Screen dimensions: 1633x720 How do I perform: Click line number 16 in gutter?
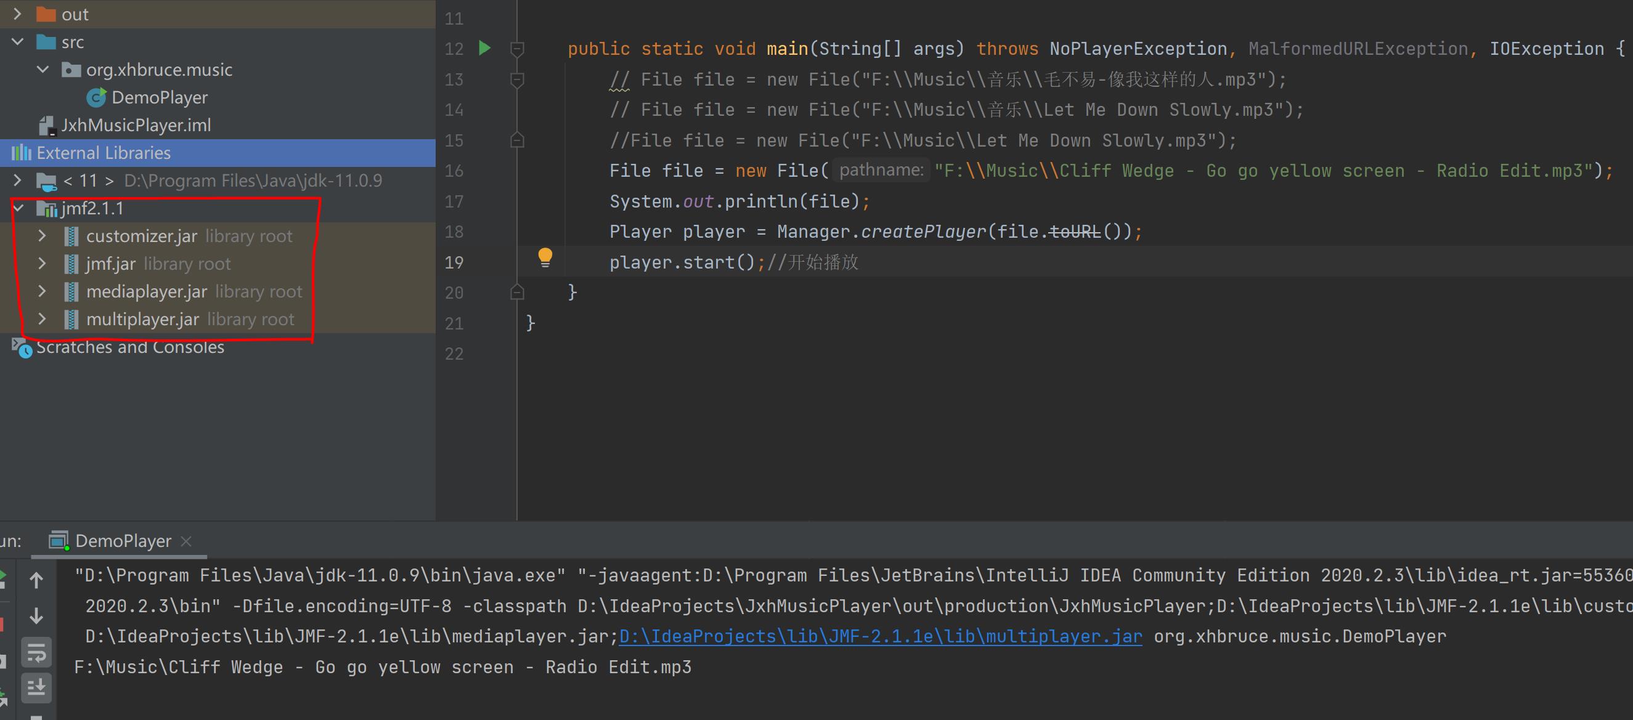click(454, 171)
